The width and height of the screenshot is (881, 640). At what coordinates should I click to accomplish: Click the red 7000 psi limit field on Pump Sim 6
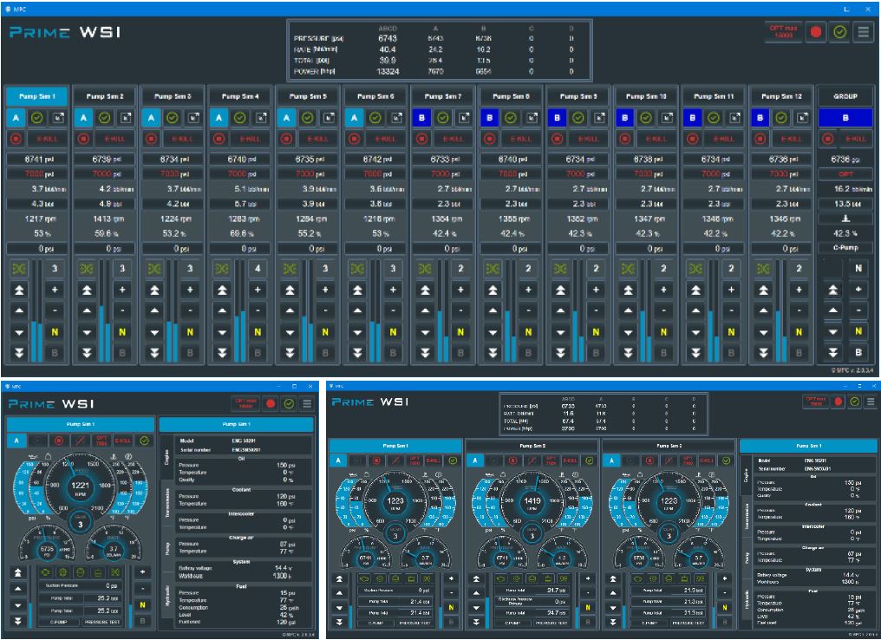point(375,174)
